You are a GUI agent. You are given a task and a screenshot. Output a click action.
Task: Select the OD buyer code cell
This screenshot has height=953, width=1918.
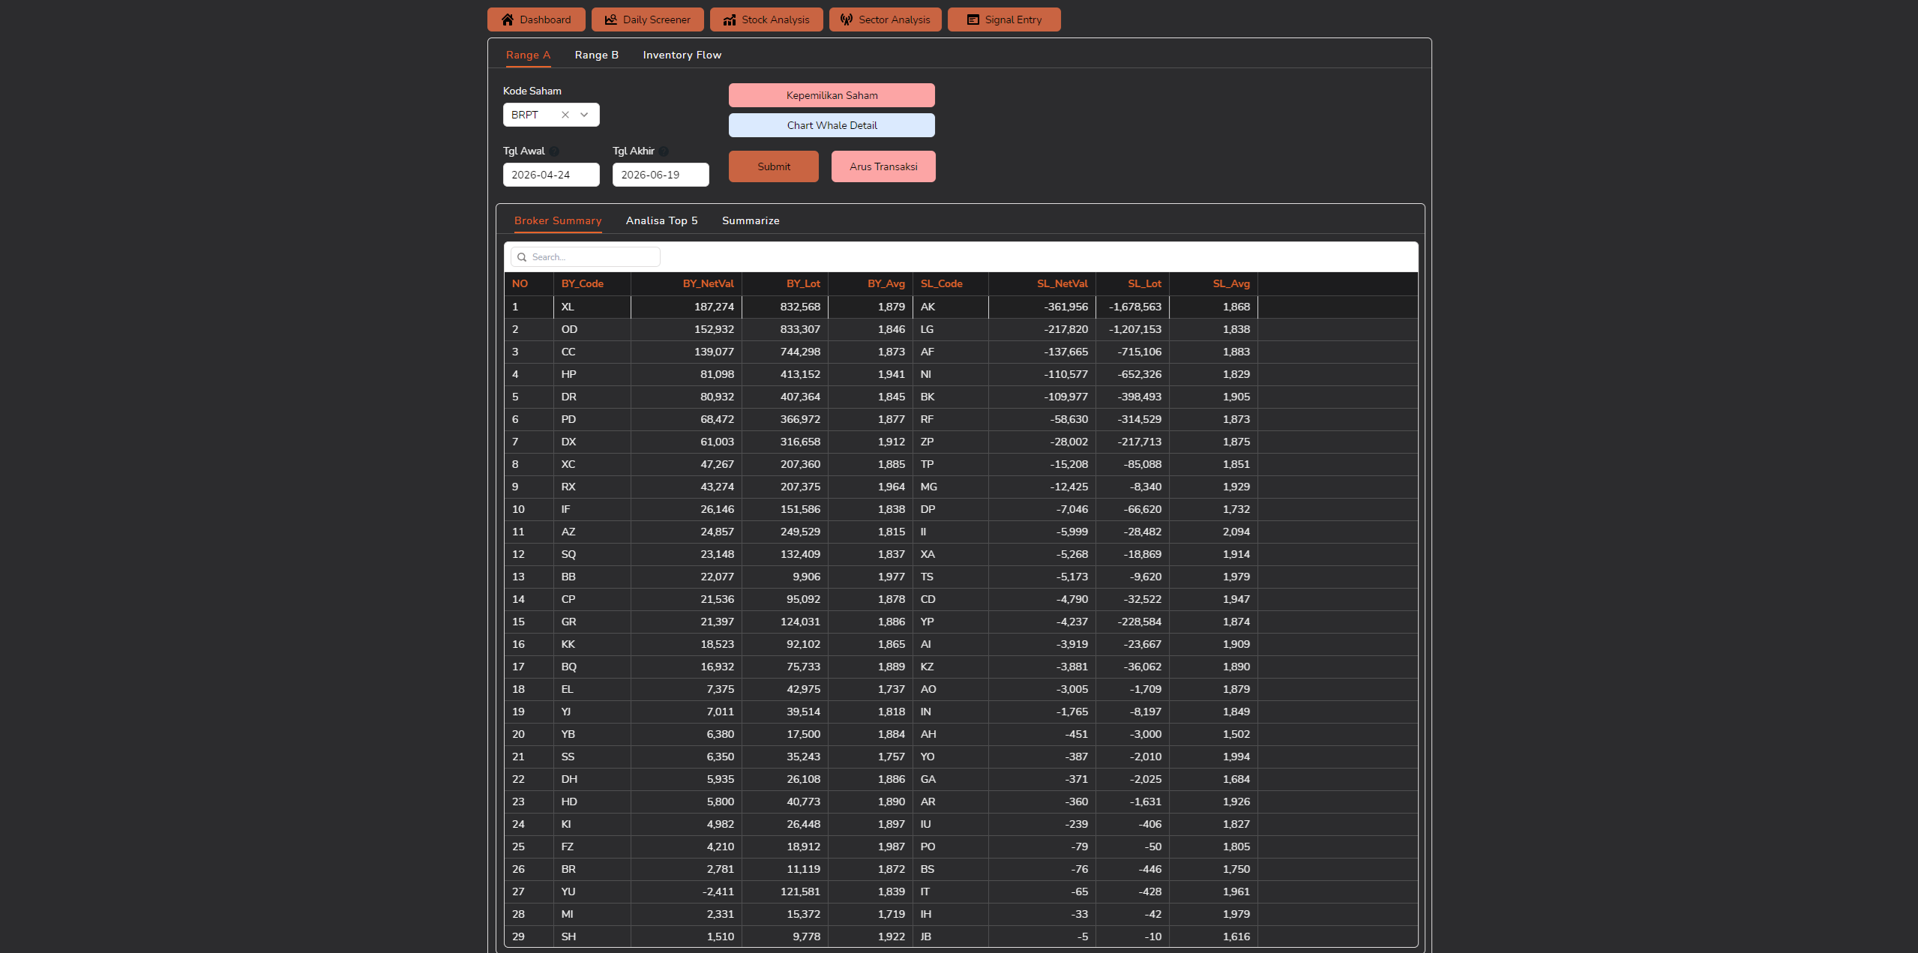tap(592, 329)
